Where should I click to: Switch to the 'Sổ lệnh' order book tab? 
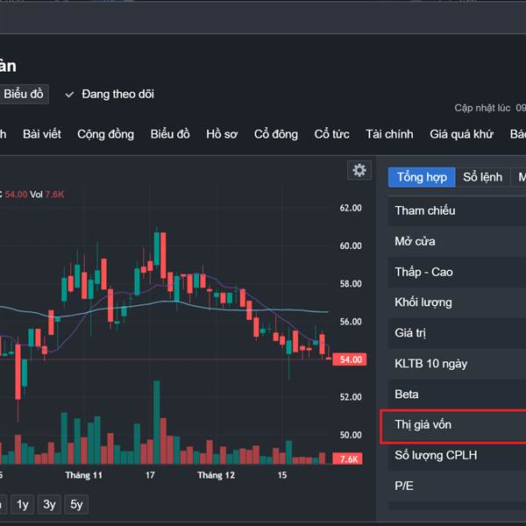point(482,177)
